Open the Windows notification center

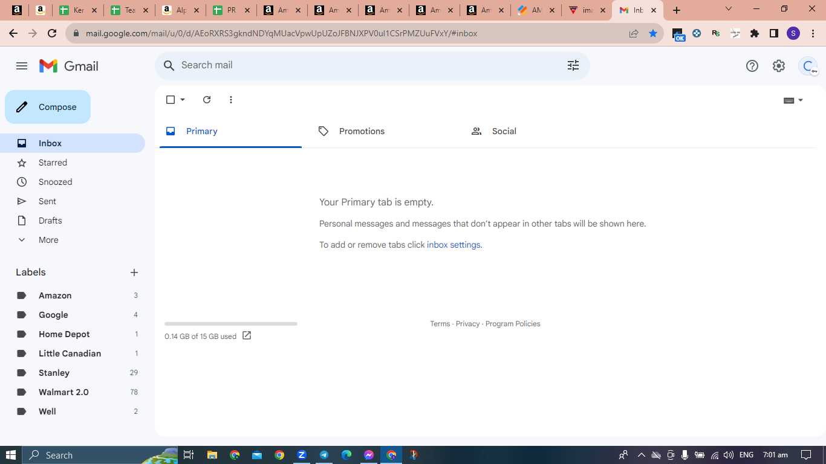point(806,455)
